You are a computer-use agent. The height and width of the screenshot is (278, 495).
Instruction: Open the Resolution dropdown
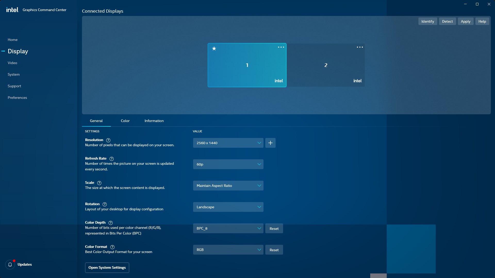click(228, 143)
